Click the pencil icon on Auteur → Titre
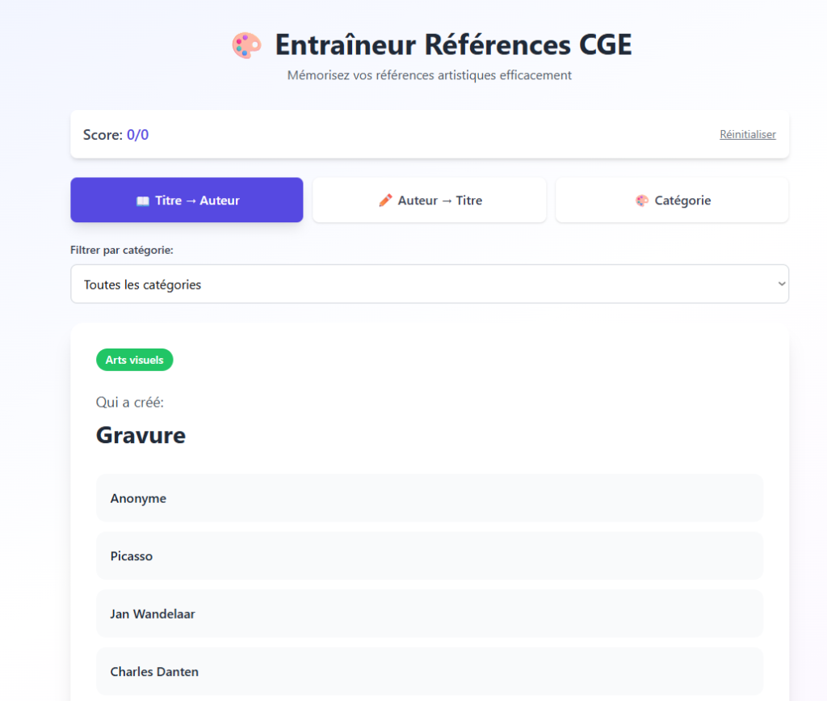This screenshot has height=701, width=827. coord(385,201)
